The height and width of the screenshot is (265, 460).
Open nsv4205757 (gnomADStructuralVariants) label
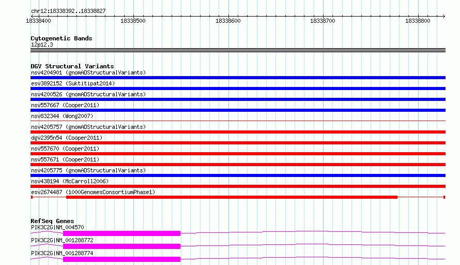(x=88, y=127)
